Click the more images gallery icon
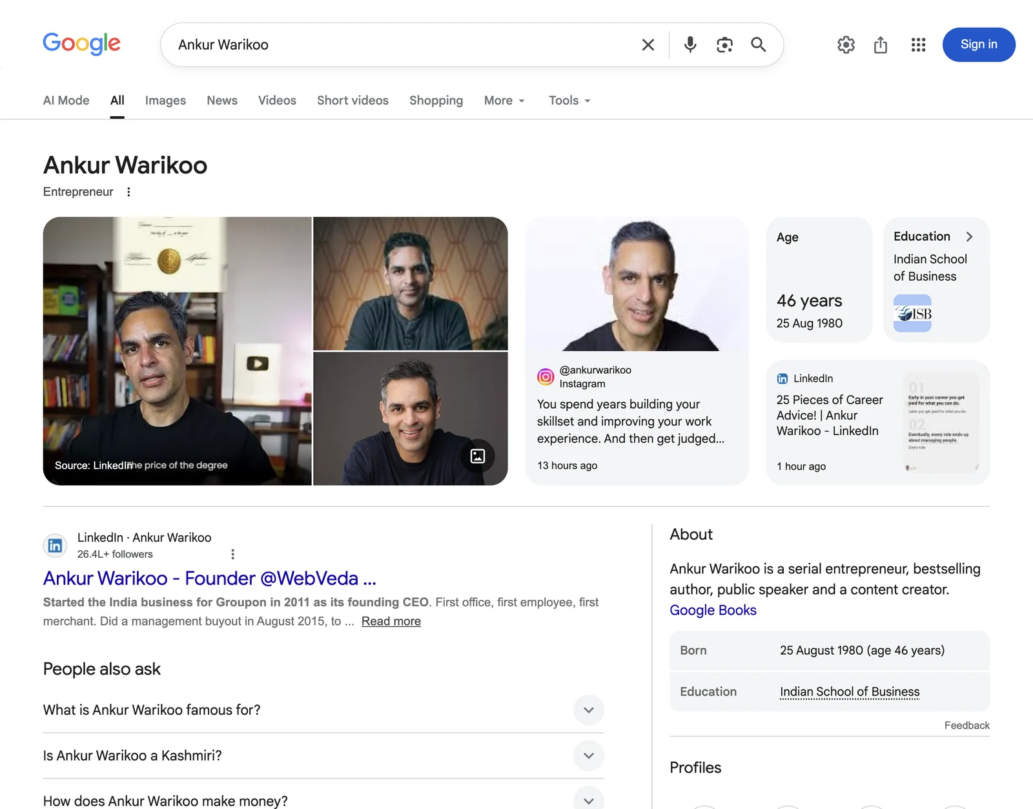The height and width of the screenshot is (809, 1033). pos(478,456)
